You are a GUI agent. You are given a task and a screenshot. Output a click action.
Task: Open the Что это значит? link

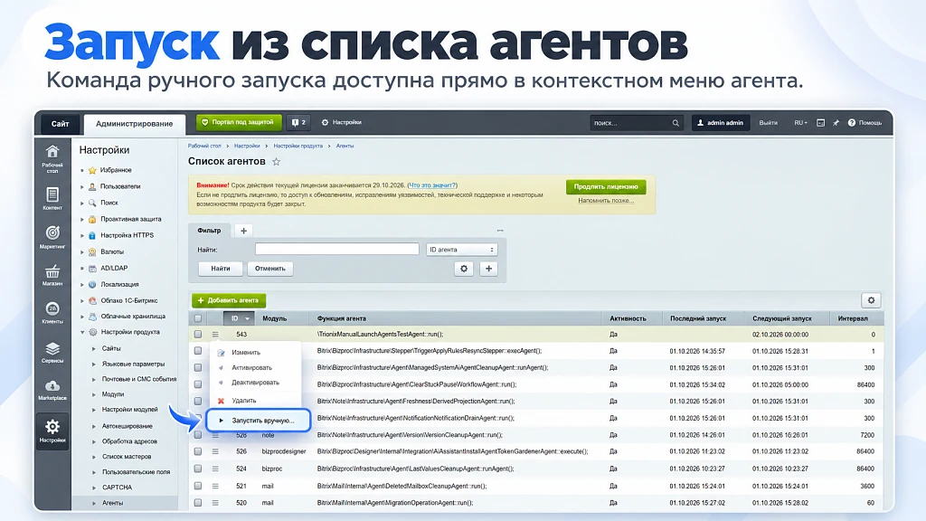(x=431, y=185)
